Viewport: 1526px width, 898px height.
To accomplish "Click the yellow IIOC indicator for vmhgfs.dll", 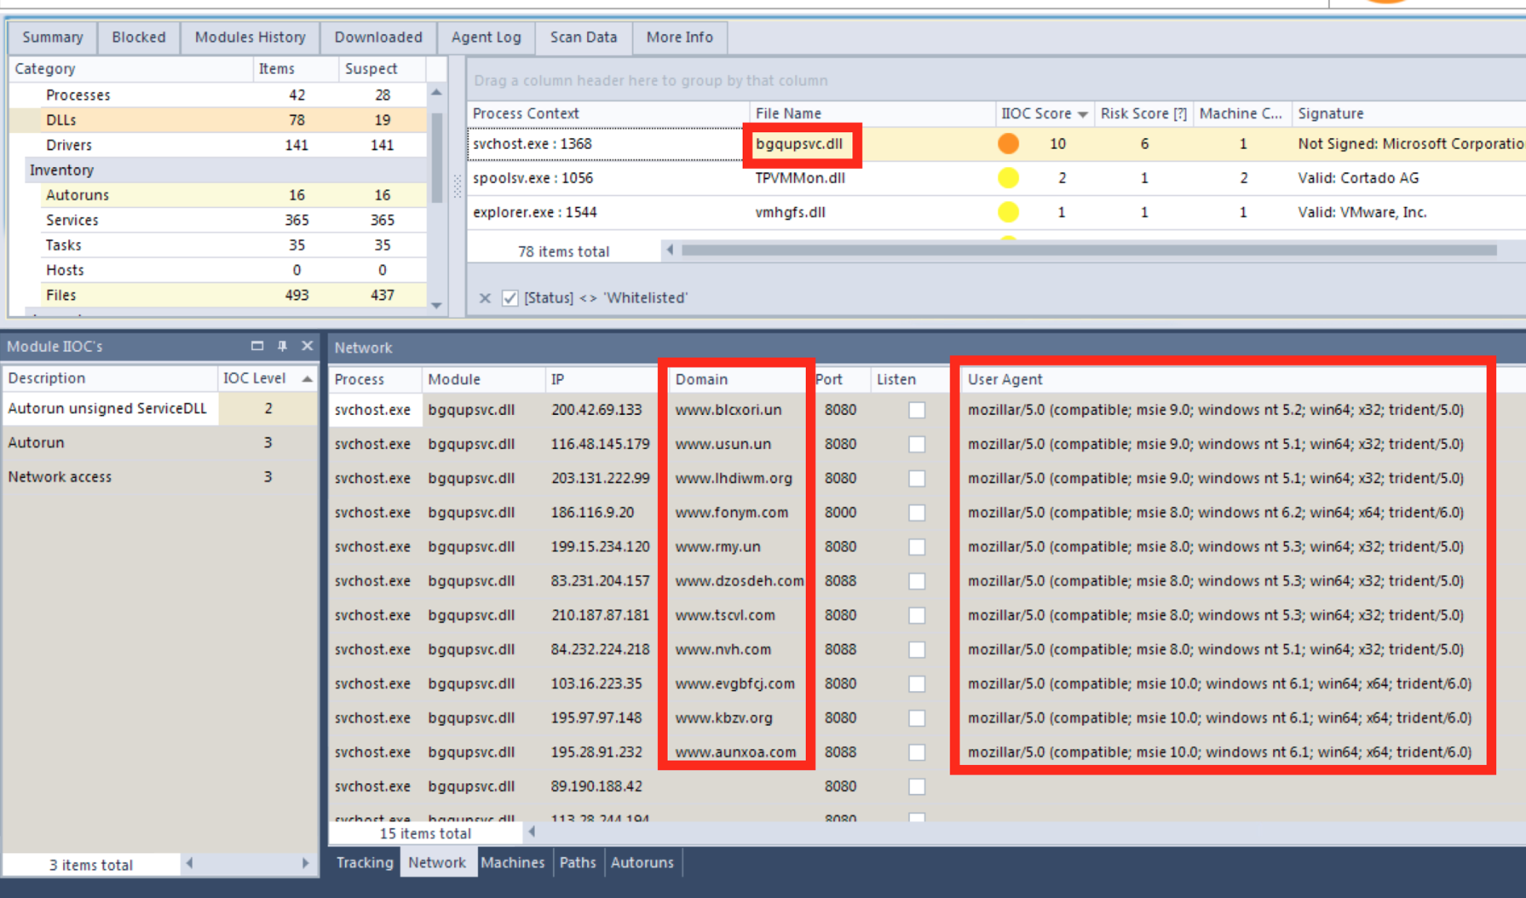I will click(1008, 212).
